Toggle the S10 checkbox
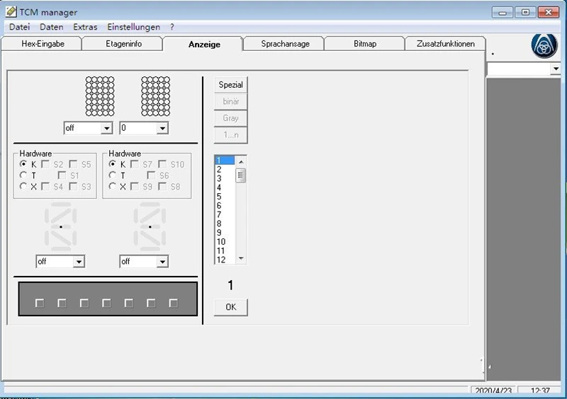 (162, 164)
